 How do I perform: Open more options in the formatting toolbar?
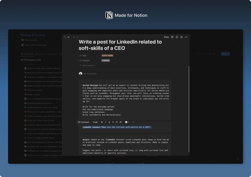(133, 122)
